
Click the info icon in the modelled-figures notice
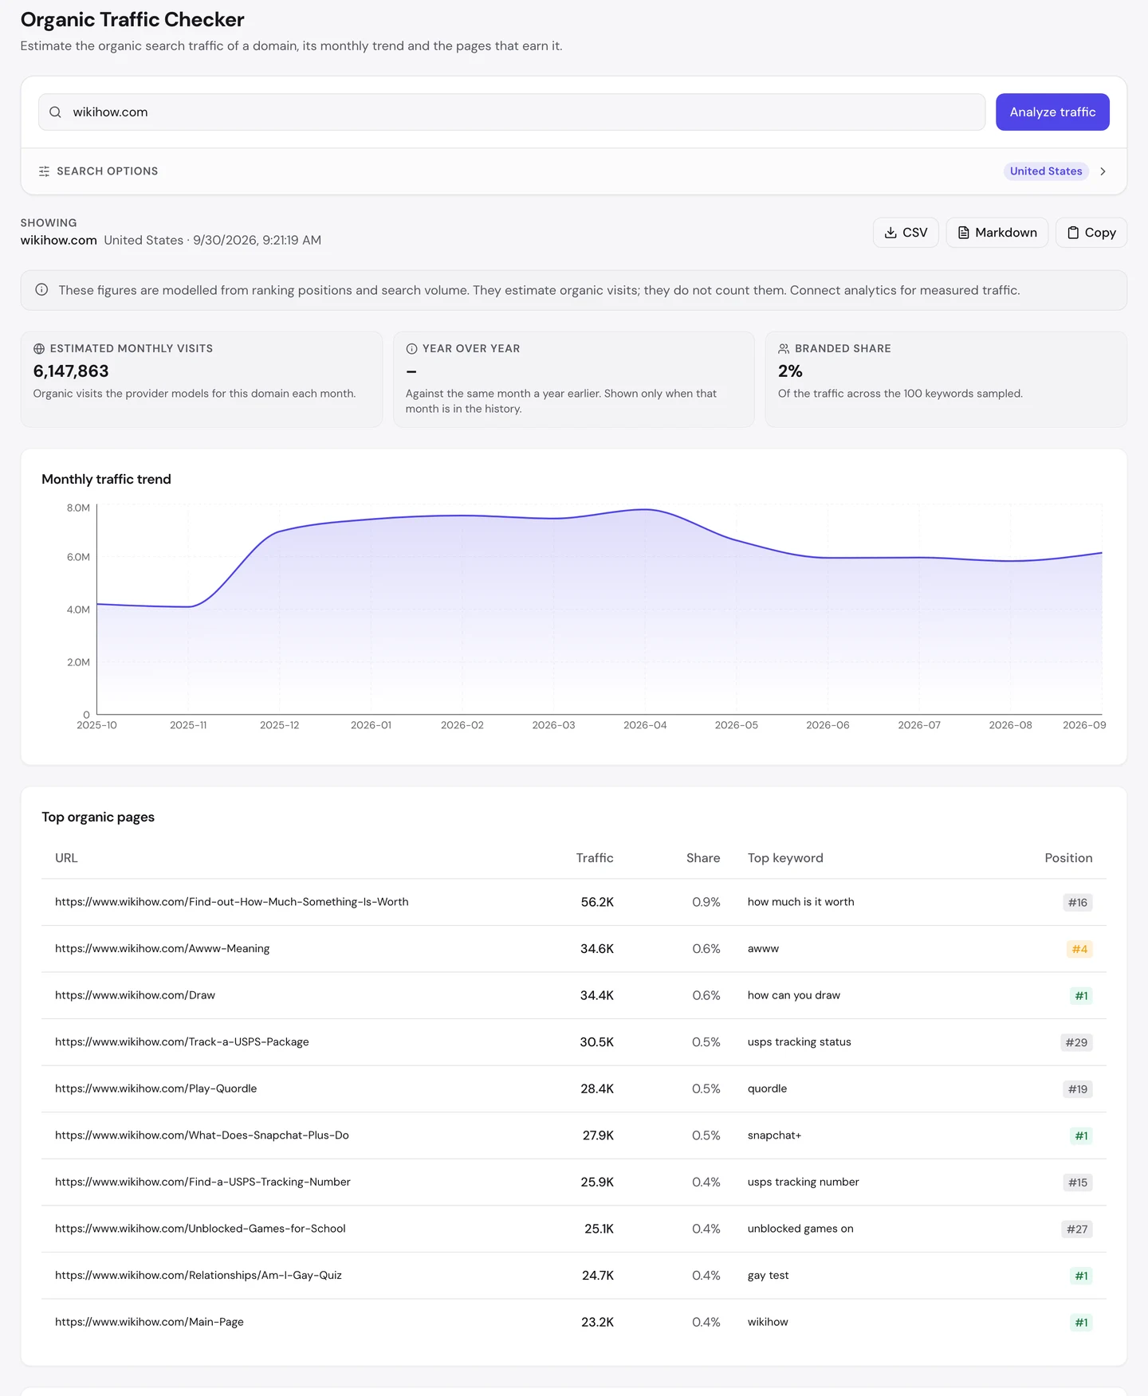pyautogui.click(x=41, y=290)
